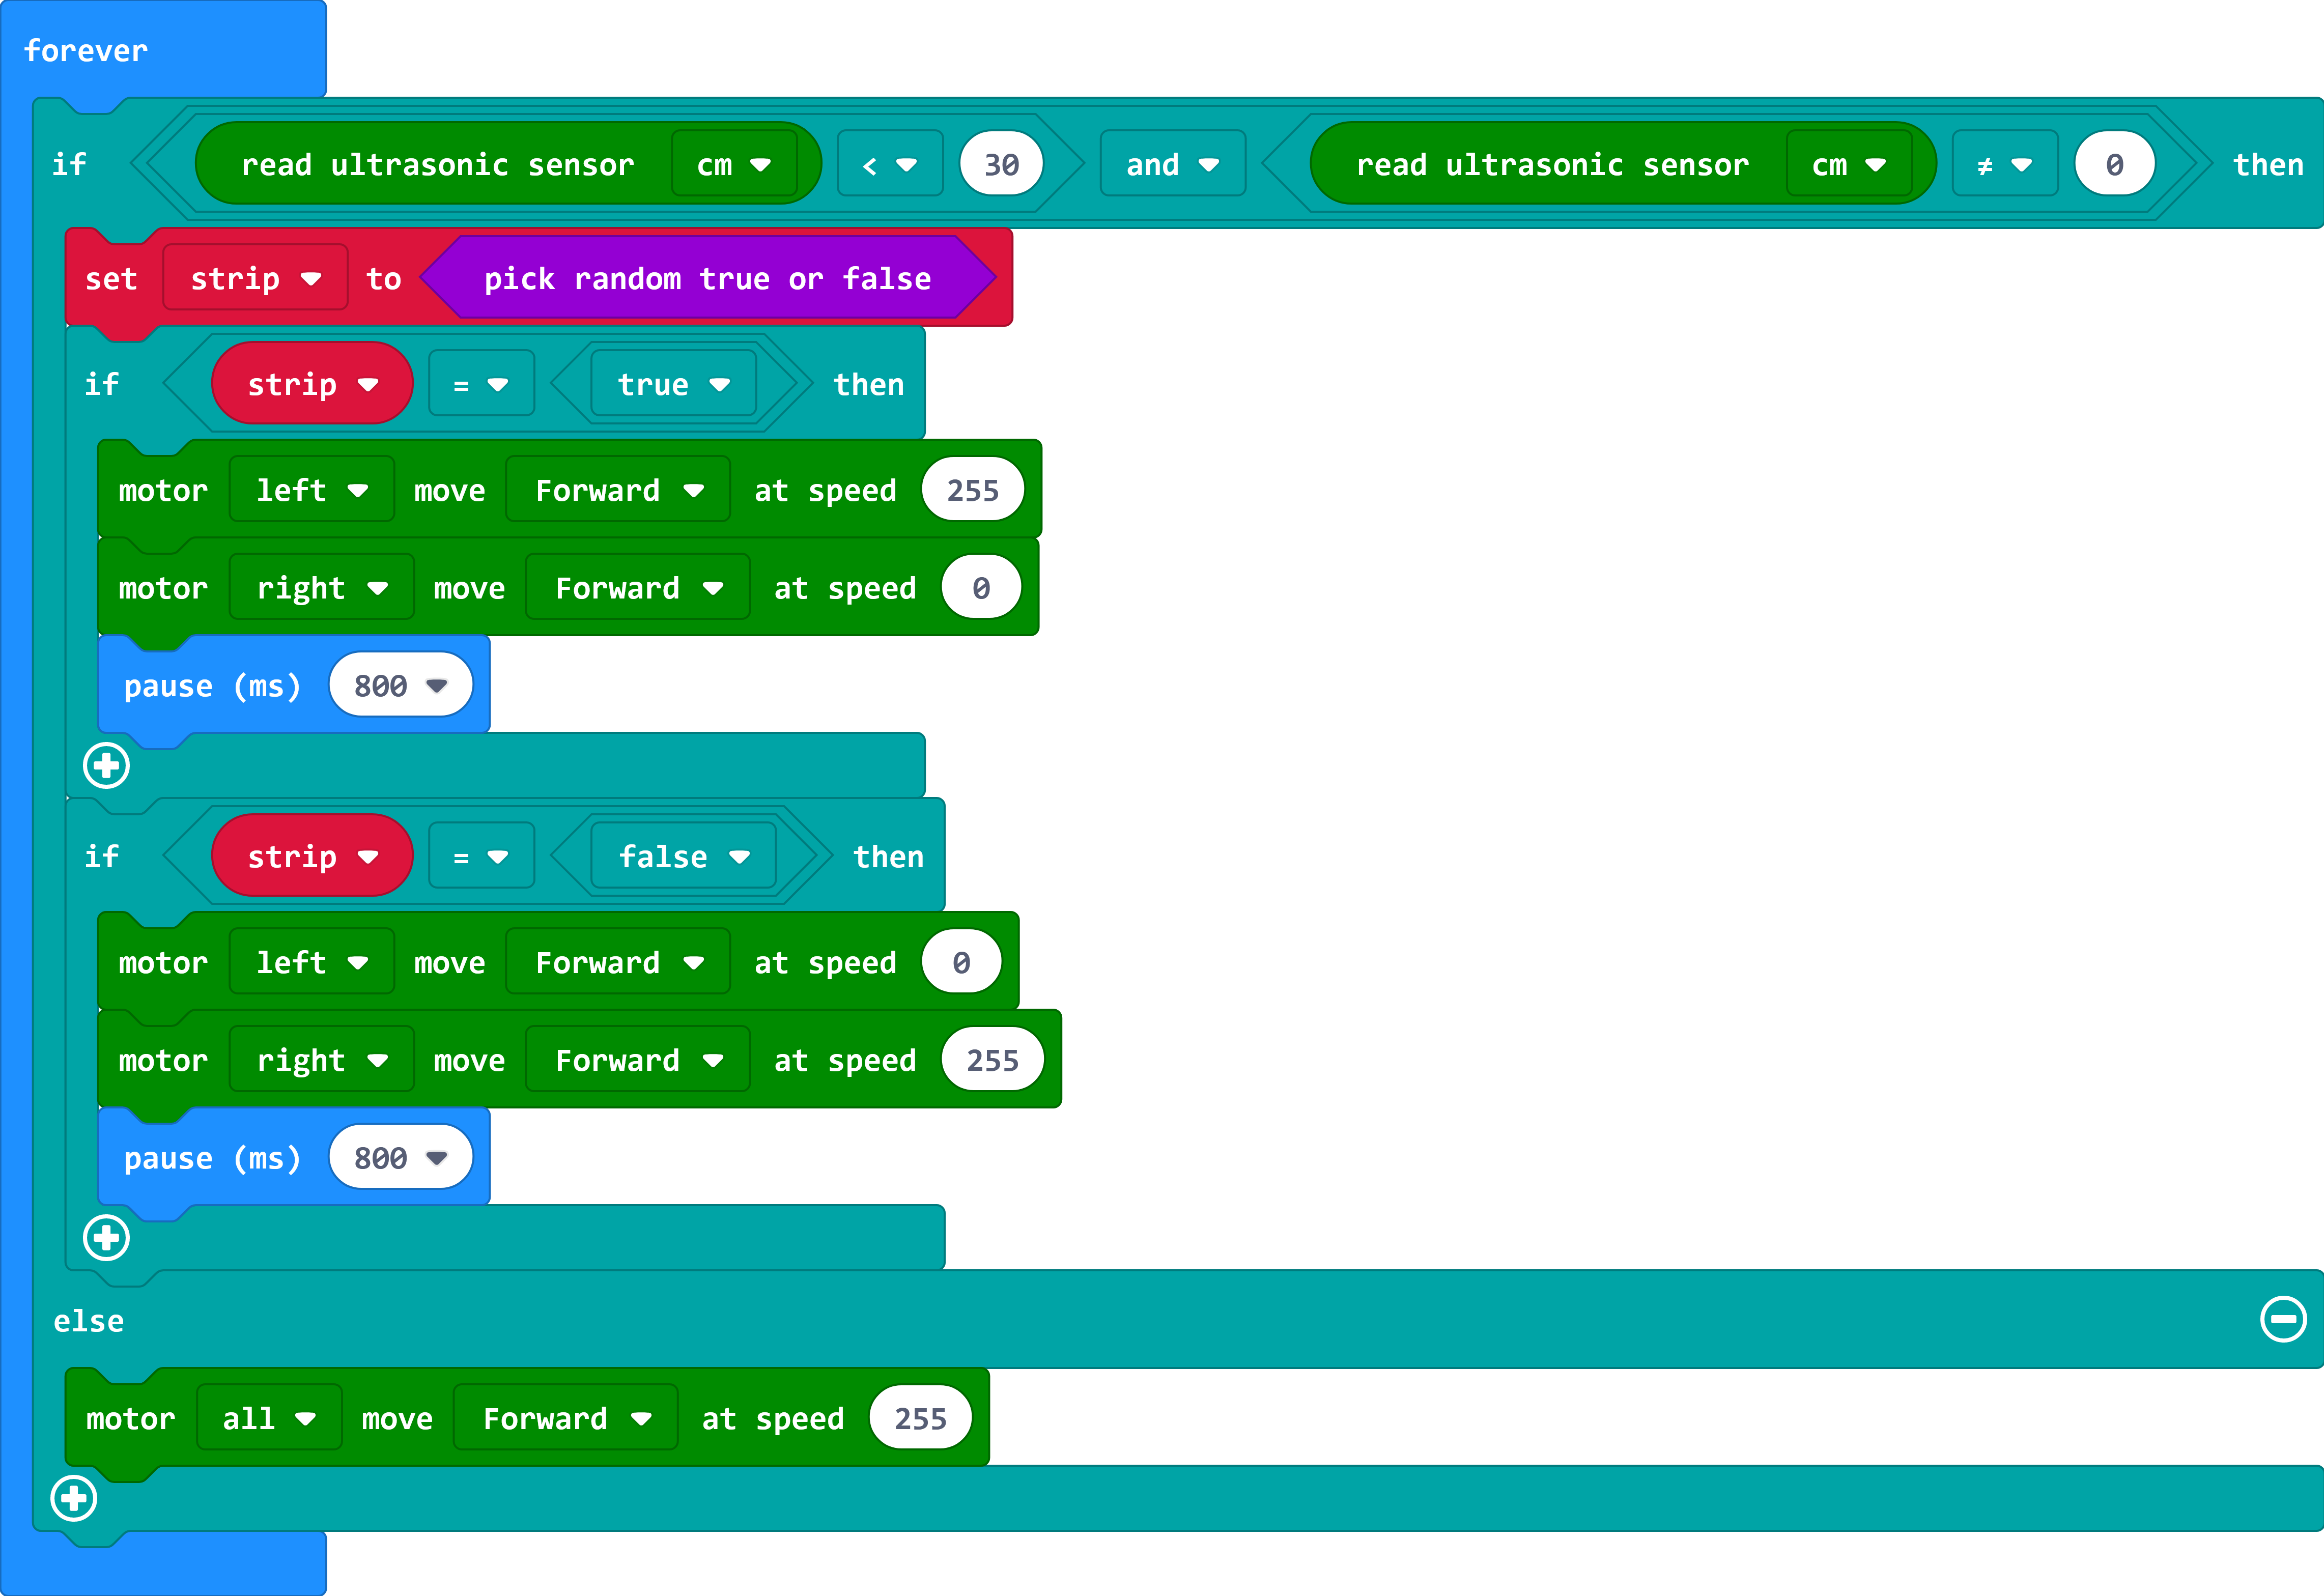This screenshot has height=1596, width=2324.
Task: Open the 'true' boolean value dropdown
Action: click(673, 384)
